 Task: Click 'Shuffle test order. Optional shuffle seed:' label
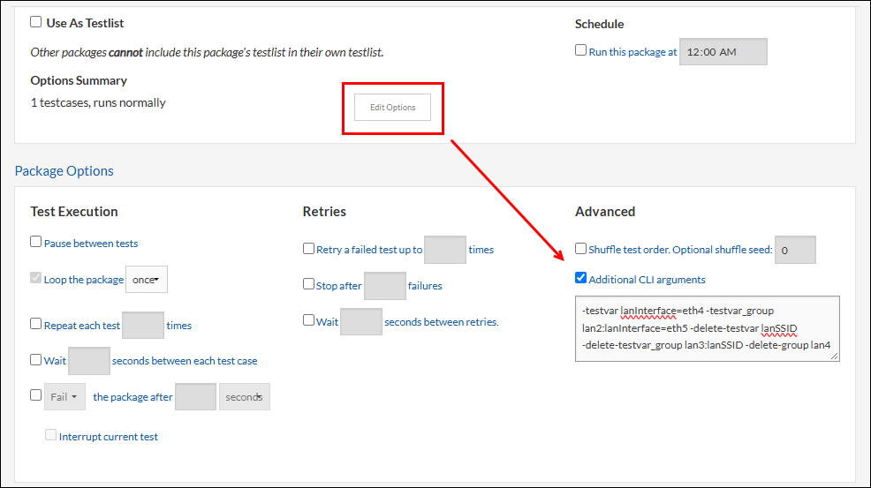point(680,250)
